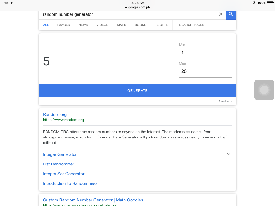Clear the search query with X icon
The image size is (275, 206).
point(221,14)
